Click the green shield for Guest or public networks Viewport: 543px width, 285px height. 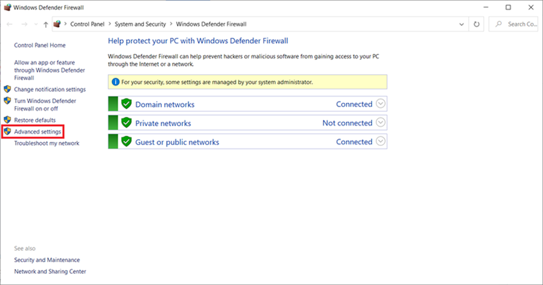point(126,141)
